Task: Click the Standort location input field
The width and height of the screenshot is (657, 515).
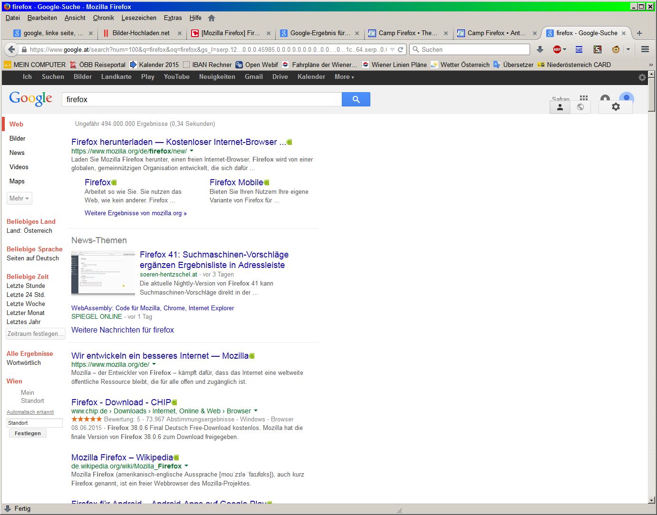Action: (x=35, y=423)
